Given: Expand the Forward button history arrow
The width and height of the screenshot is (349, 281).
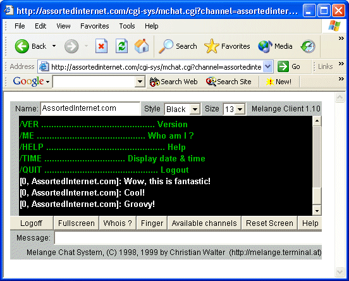Looking at the screenshot, I should [x=87, y=46].
